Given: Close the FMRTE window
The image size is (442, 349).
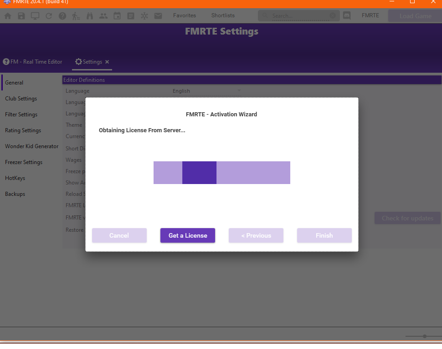Looking at the screenshot, I should coord(433,2).
